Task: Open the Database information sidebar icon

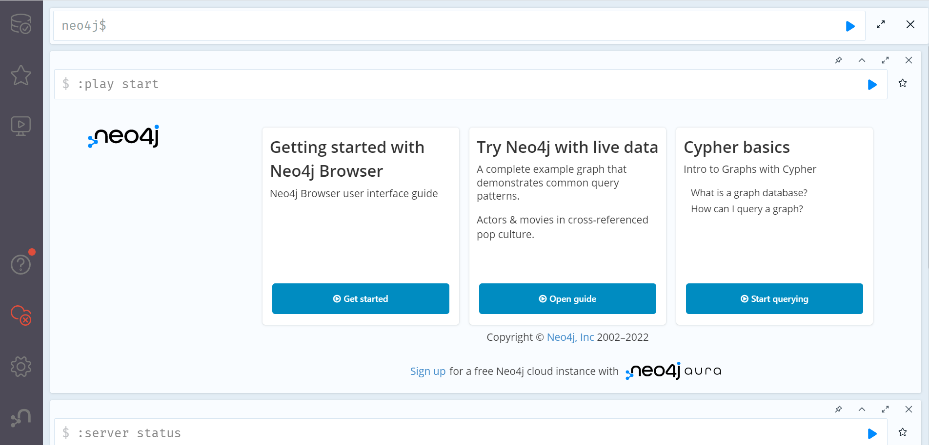Action: (21, 24)
